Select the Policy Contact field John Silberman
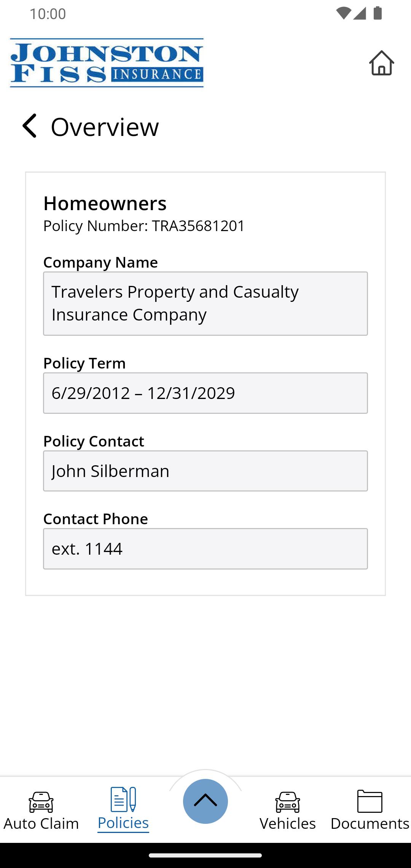Image resolution: width=411 pixels, height=868 pixels. point(205,471)
